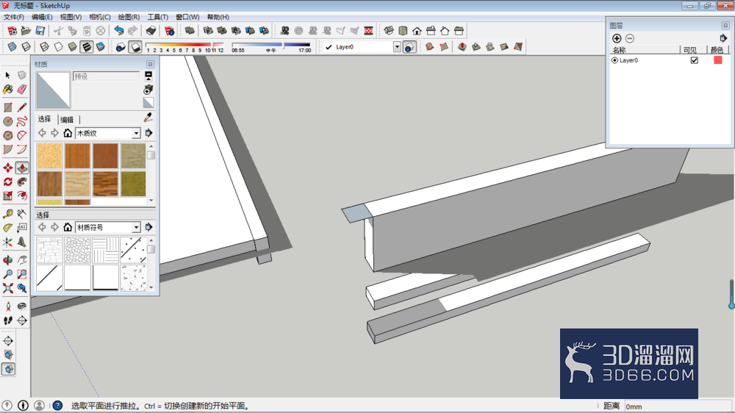Toggle Layer0 visibility checkbox
This screenshot has height=413, width=735.
(x=695, y=60)
